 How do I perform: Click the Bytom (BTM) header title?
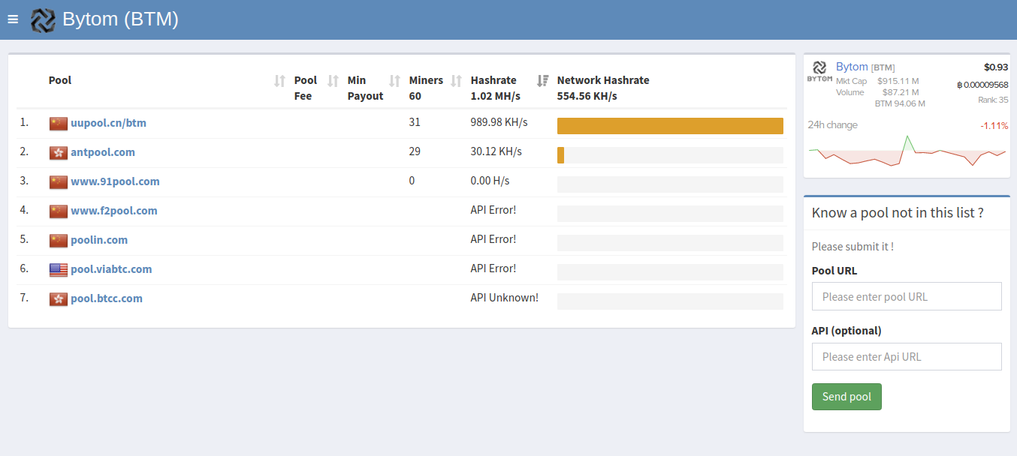pos(120,19)
